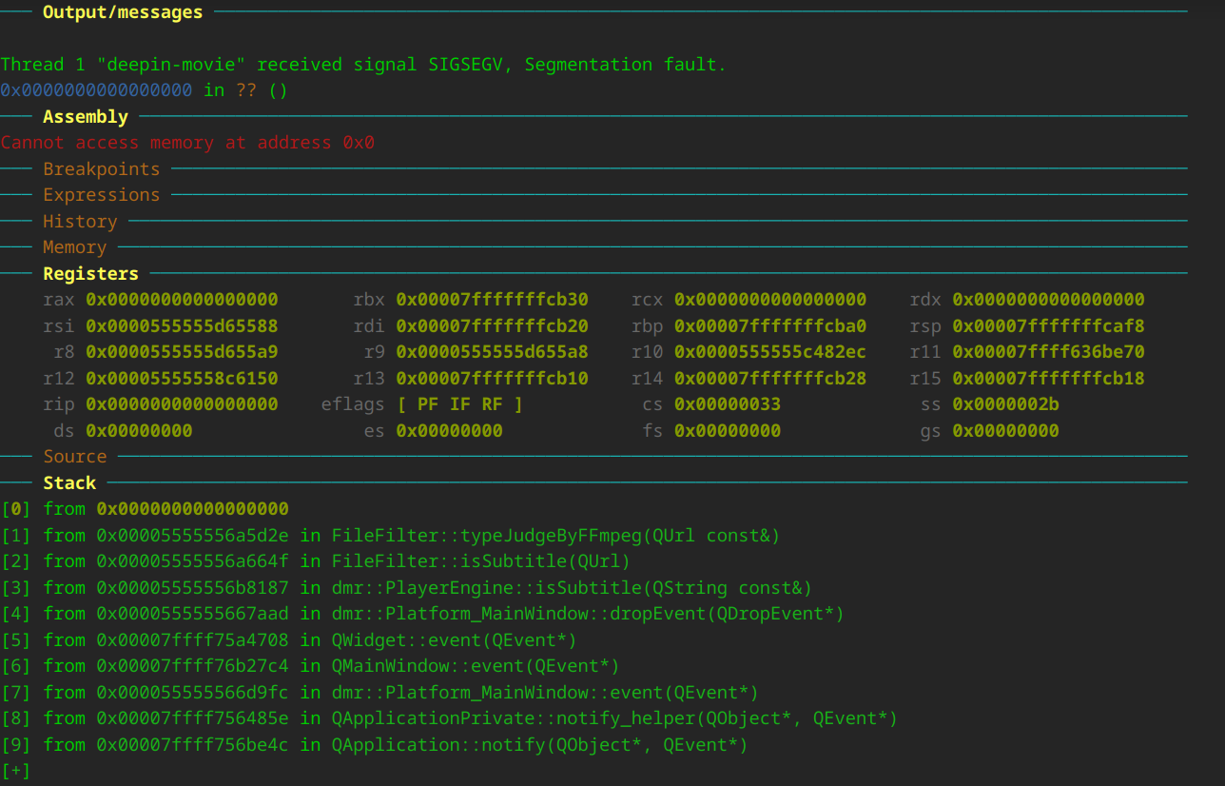This screenshot has width=1225, height=786.
Task: Click the "Cannot access memory" error line
Action: point(187,143)
